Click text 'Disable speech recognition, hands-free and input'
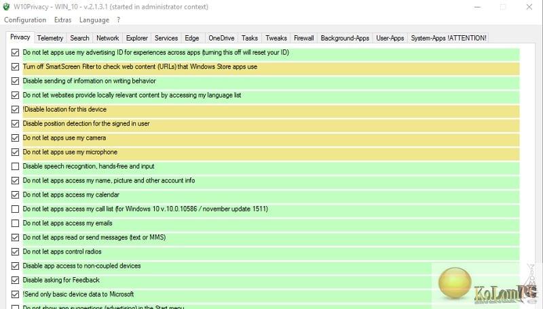Image resolution: width=543 pixels, height=309 pixels. tap(89, 166)
